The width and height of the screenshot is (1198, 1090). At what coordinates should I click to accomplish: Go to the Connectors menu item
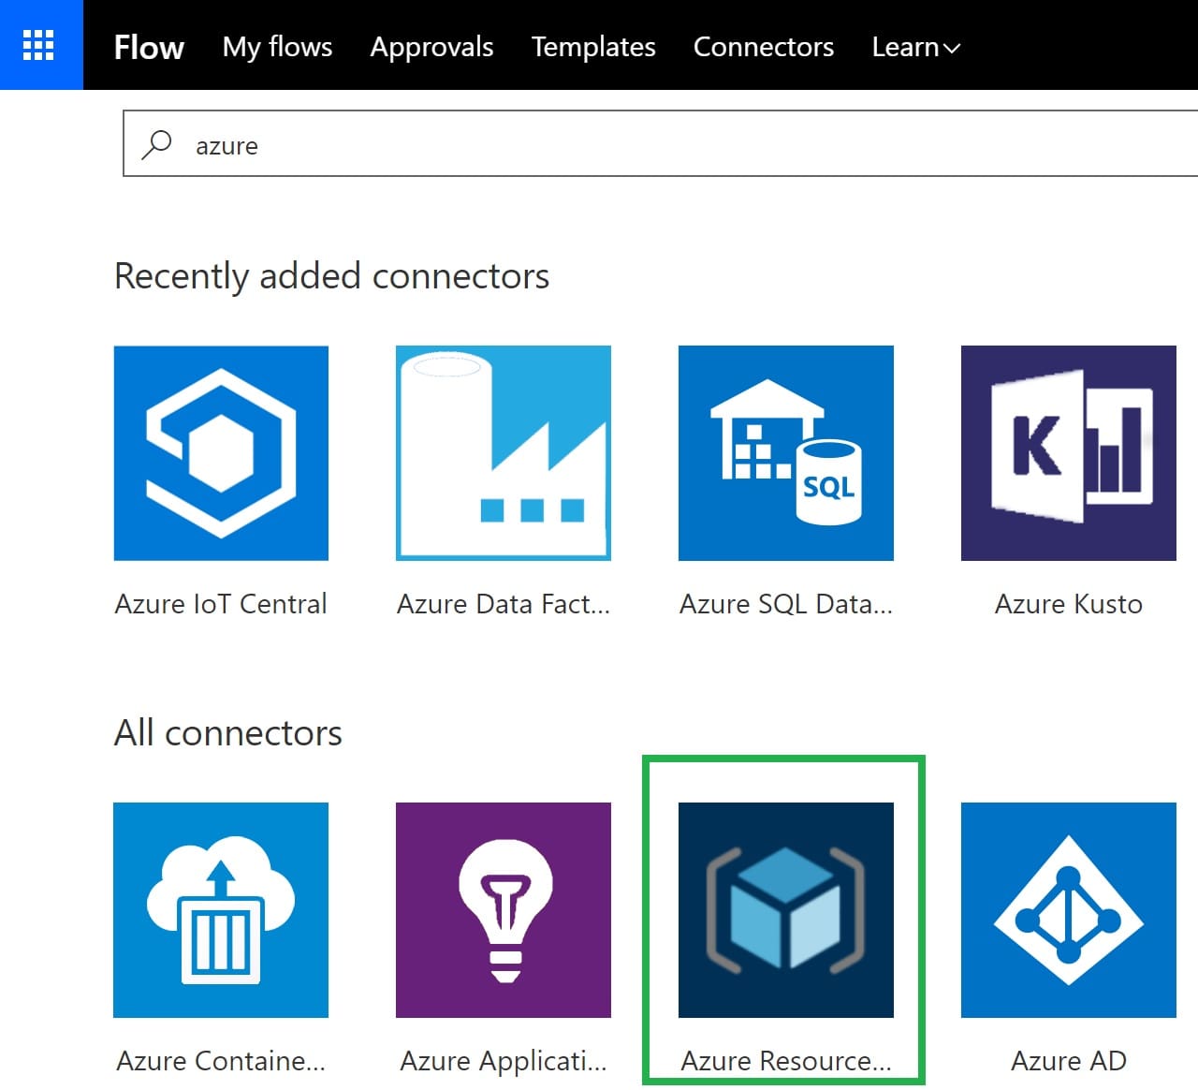(x=763, y=47)
